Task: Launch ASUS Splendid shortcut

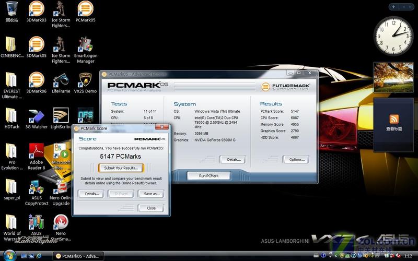Action: coord(36,228)
